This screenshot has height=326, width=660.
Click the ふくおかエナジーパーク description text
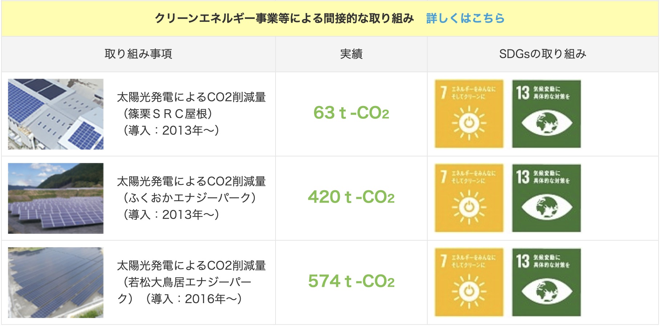[x=191, y=198]
